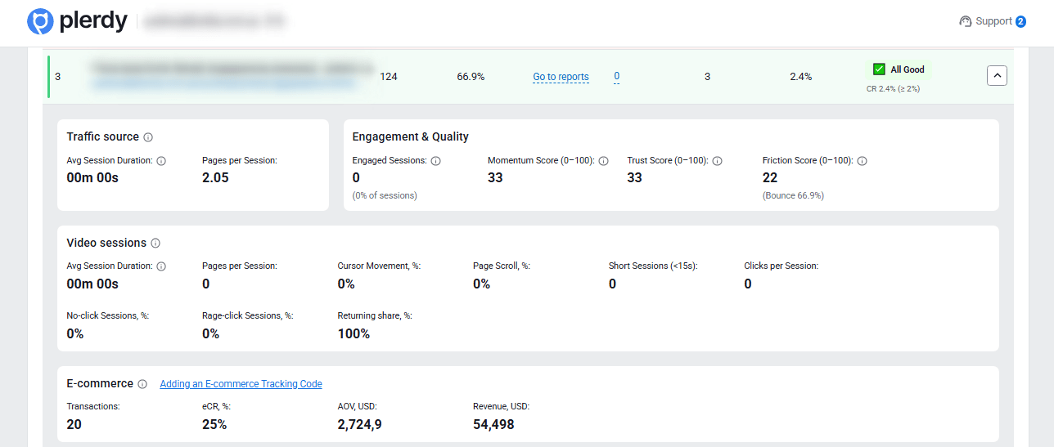
Task: Click the underlined 0 value link
Action: [x=617, y=77]
